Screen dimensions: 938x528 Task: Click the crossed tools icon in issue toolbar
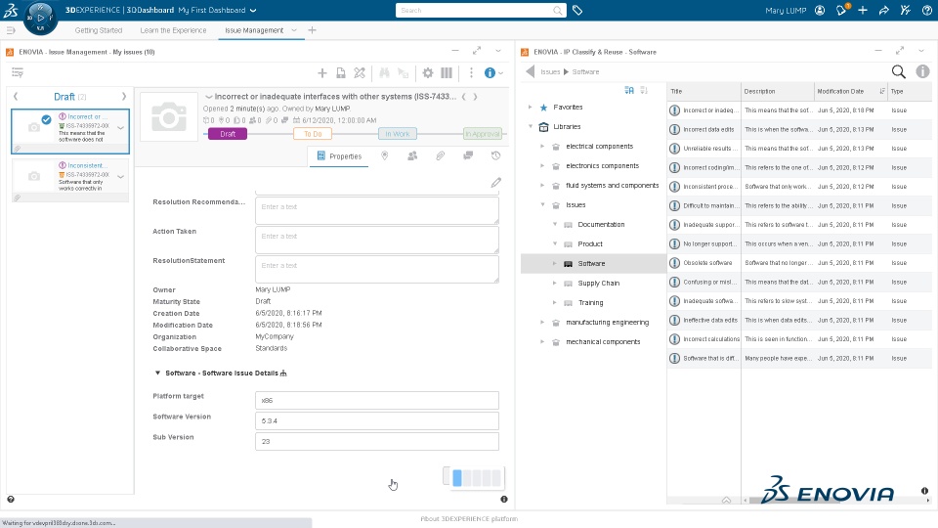click(360, 73)
